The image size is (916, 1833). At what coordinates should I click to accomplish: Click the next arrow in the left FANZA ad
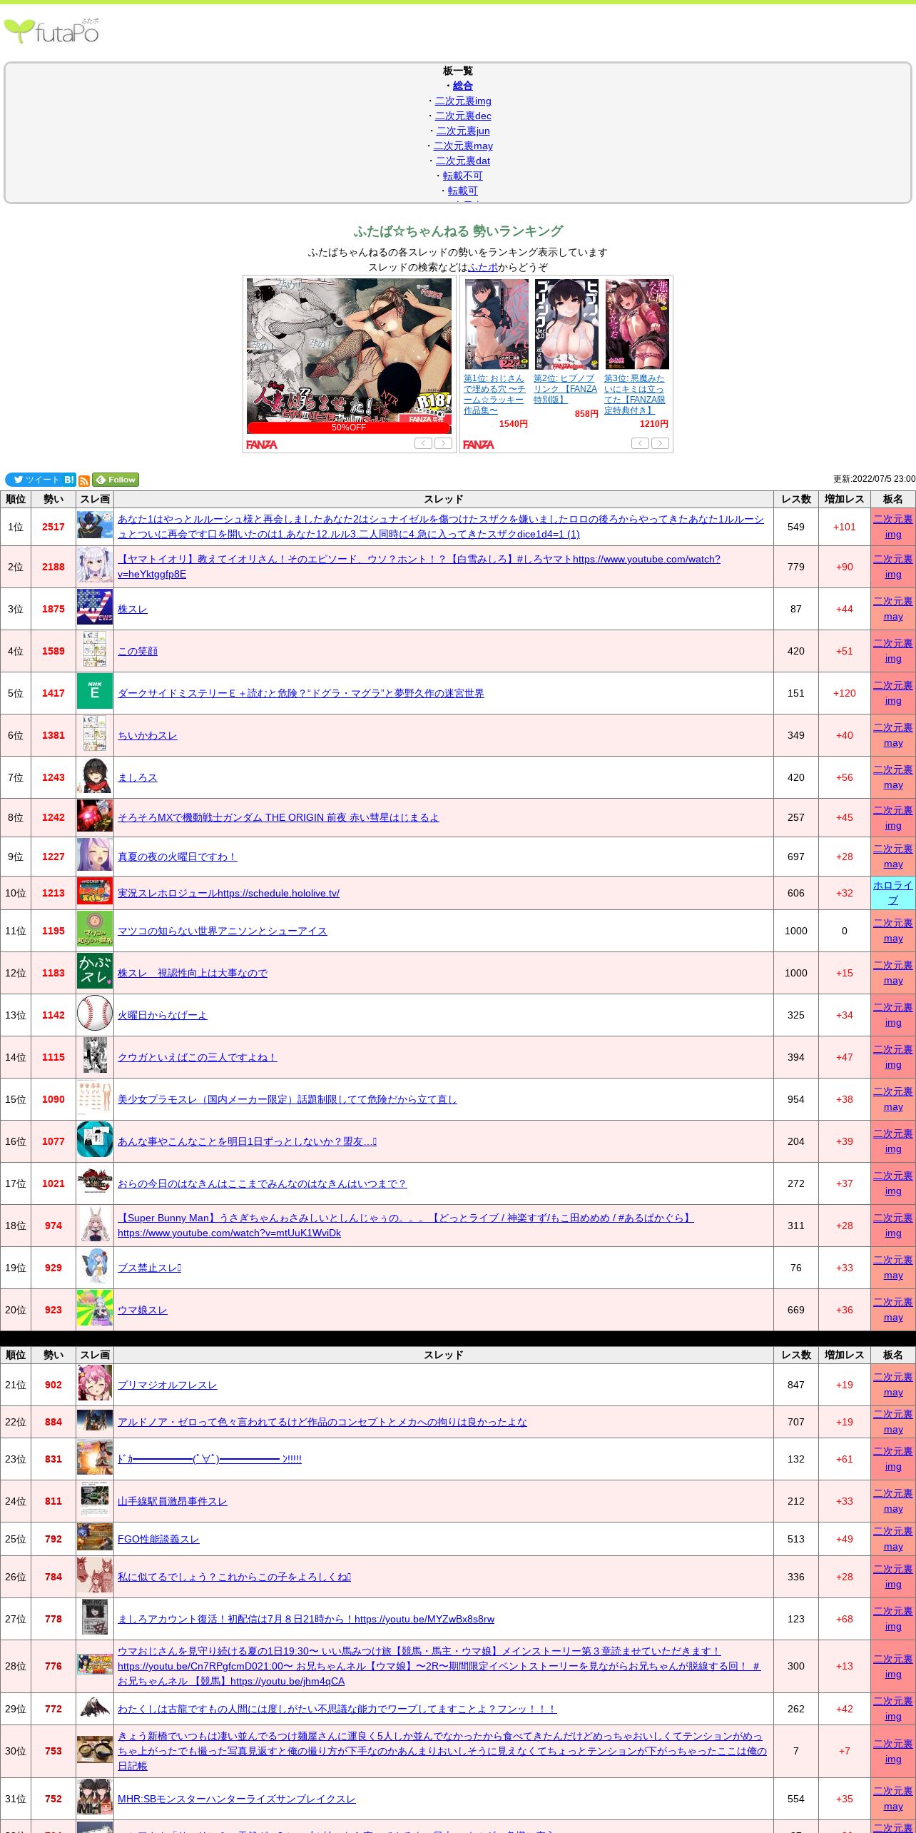[x=444, y=443]
